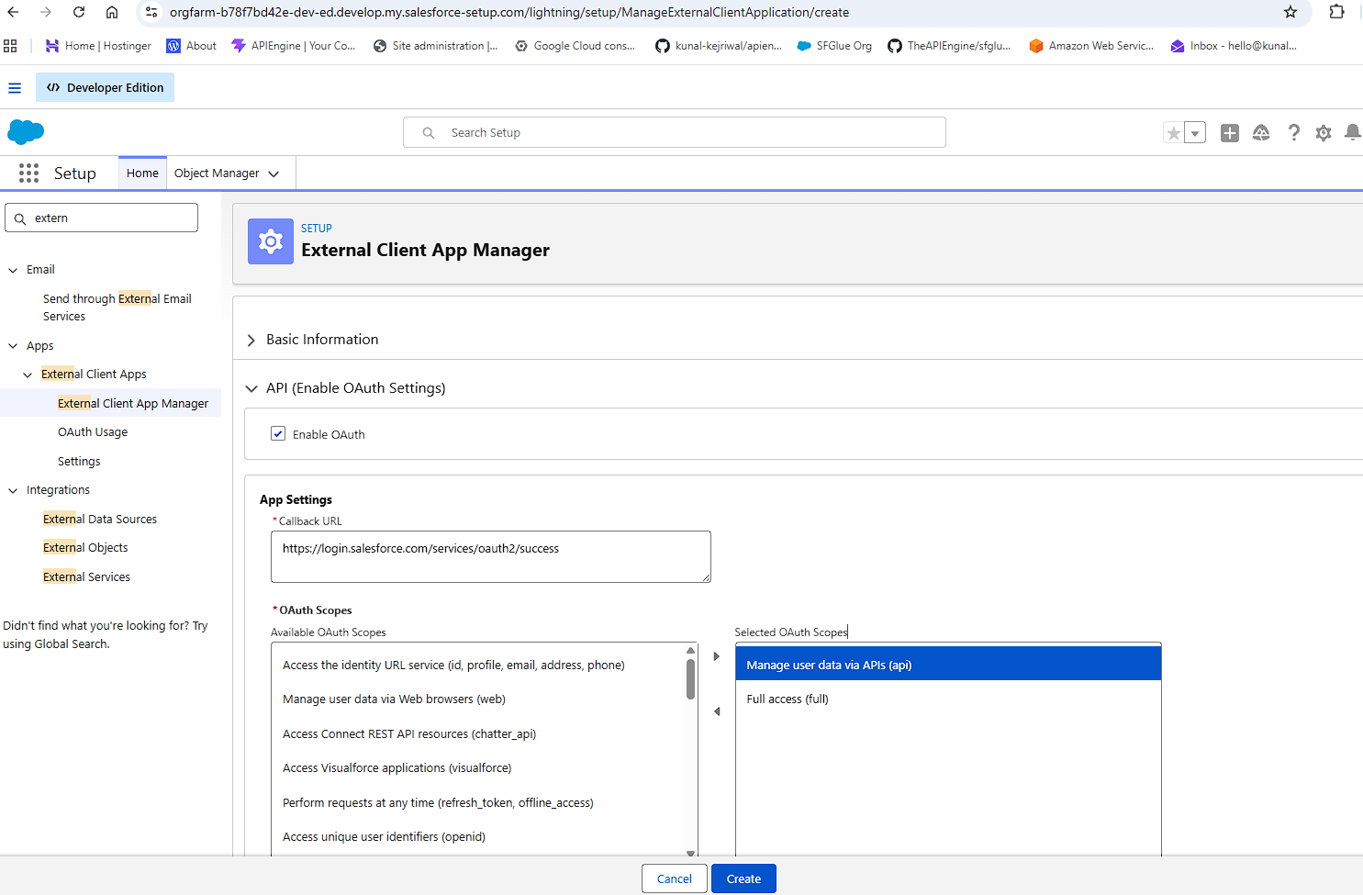Open the kunal-kejriwal/apien GitHub bookmark

coord(719,46)
